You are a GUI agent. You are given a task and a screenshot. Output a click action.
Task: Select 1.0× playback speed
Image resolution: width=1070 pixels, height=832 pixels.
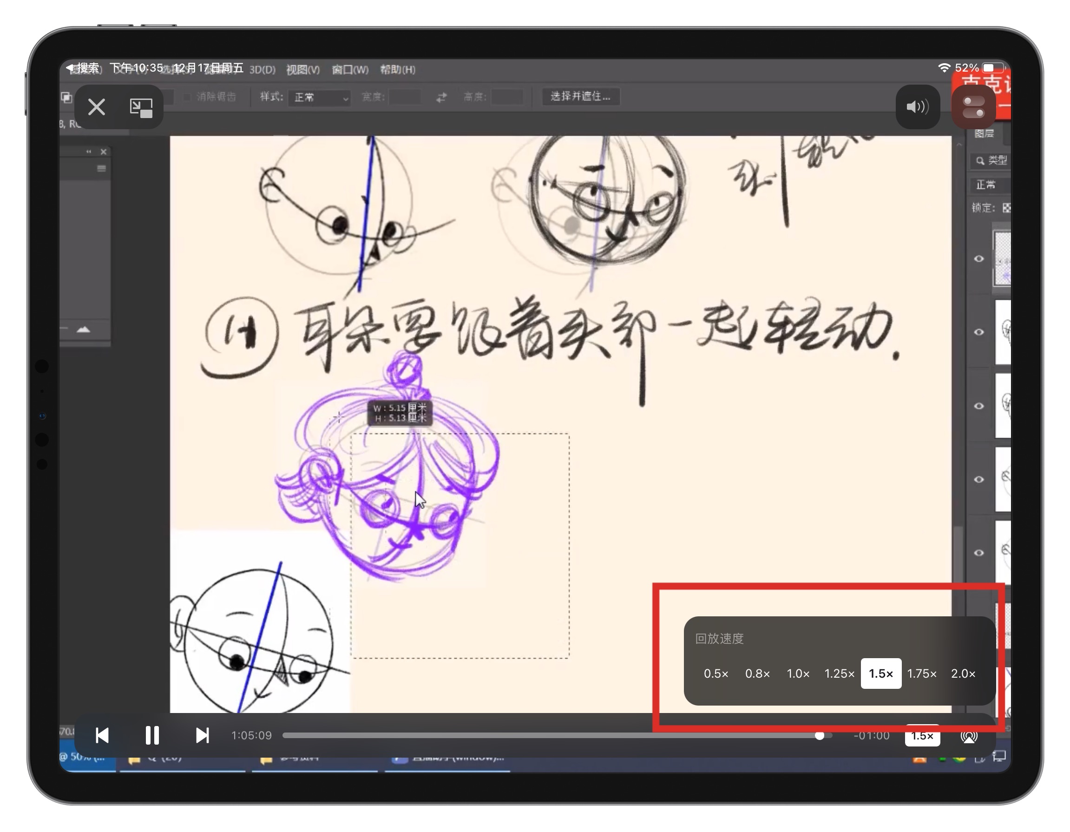pos(798,674)
